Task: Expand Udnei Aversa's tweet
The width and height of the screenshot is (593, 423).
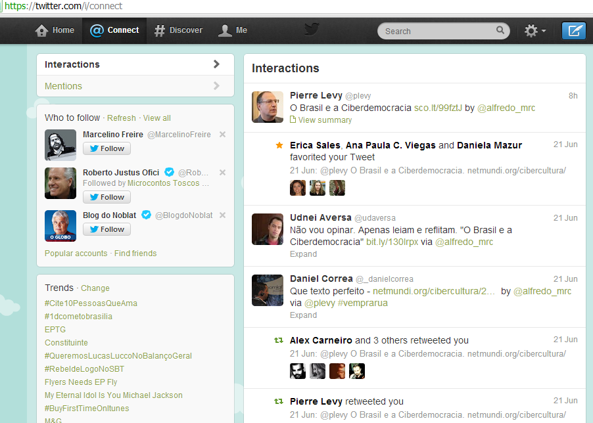Action: [x=303, y=254]
